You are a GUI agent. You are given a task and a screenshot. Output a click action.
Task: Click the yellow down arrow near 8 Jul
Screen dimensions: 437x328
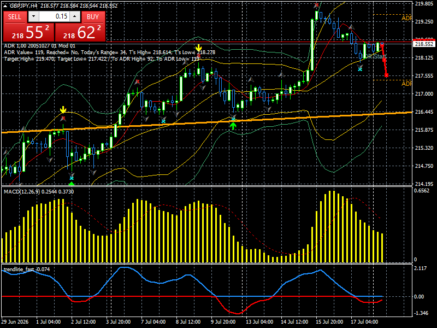(198, 48)
